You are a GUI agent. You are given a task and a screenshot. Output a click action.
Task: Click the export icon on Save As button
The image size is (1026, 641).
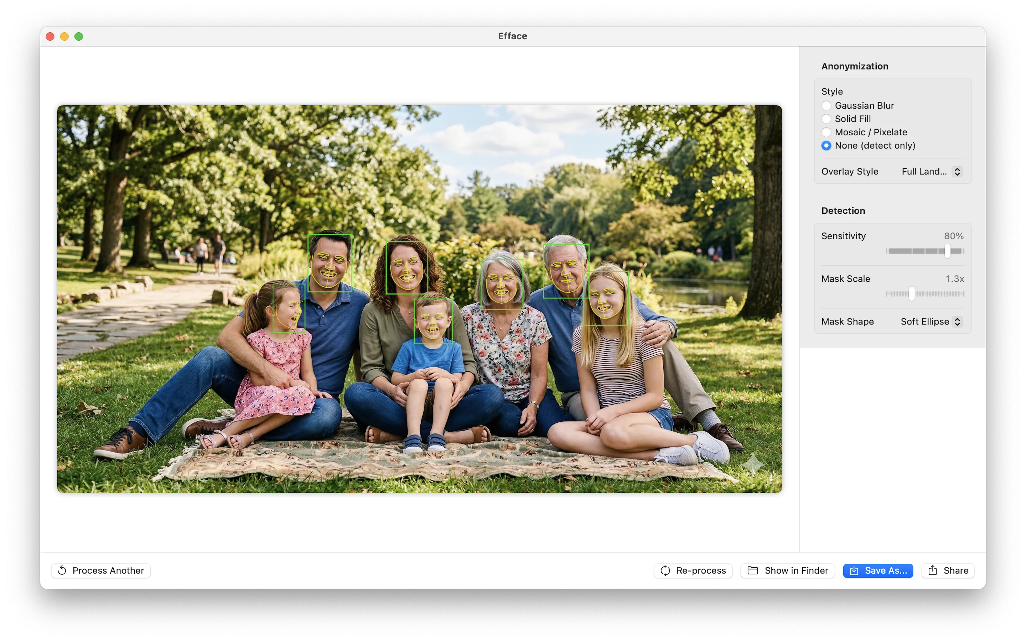[855, 570]
